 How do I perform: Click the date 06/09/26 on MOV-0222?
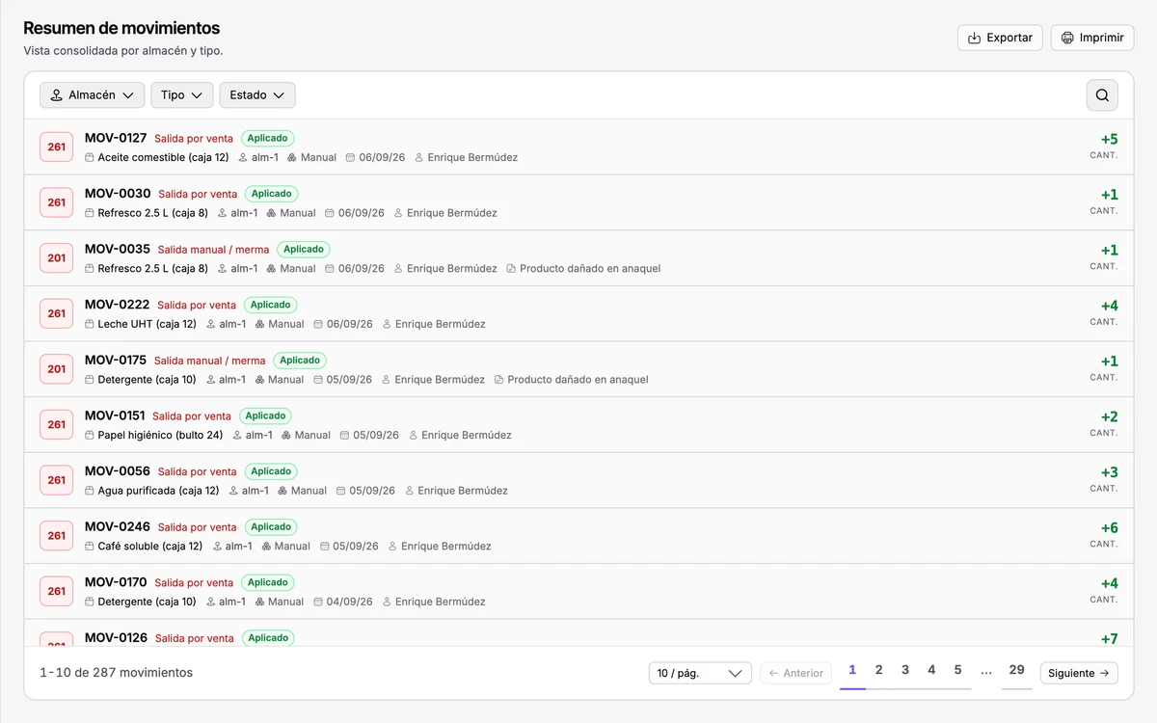pos(349,324)
